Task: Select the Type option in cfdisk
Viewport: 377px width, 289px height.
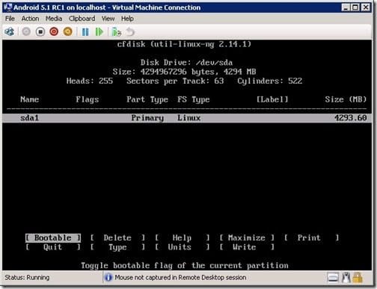Action: click(117, 247)
